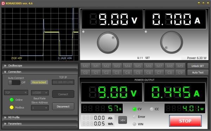Click the green CV mode indicator
Screen dimensions: 211x131
click(134, 109)
